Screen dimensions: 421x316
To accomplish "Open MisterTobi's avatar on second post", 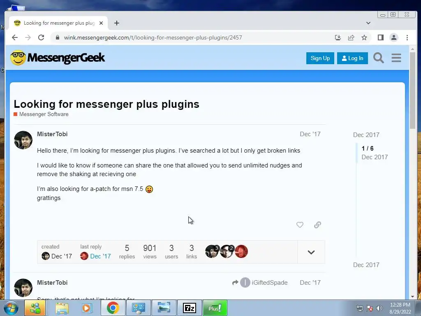I will pyautogui.click(x=23, y=288).
